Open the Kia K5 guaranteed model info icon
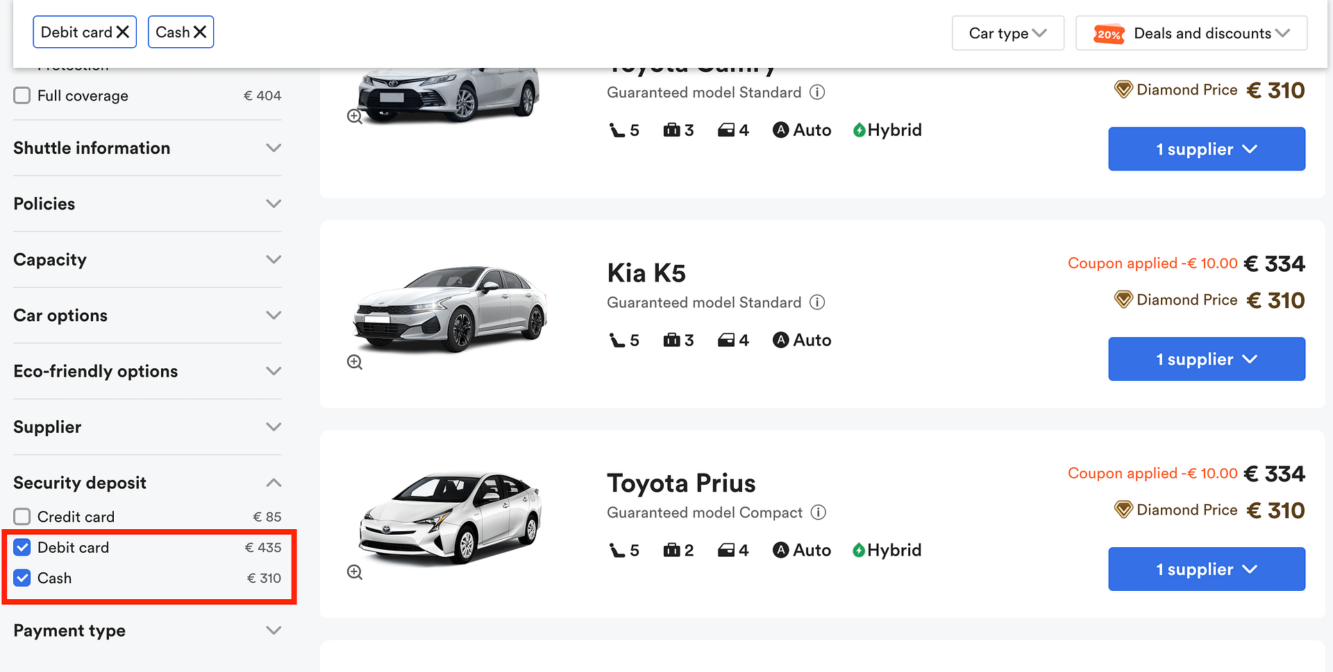The height and width of the screenshot is (672, 1333). point(818,302)
